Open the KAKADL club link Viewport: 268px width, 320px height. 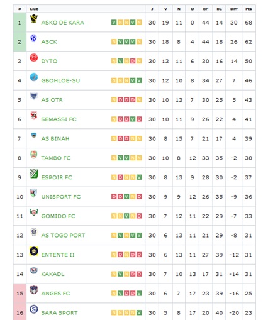pos(53,274)
